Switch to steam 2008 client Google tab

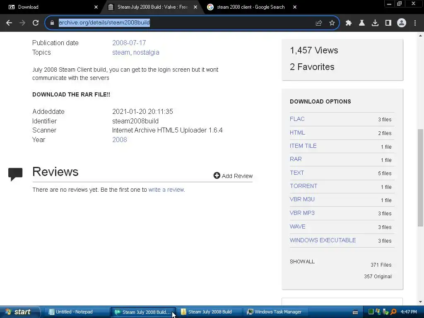(251, 7)
